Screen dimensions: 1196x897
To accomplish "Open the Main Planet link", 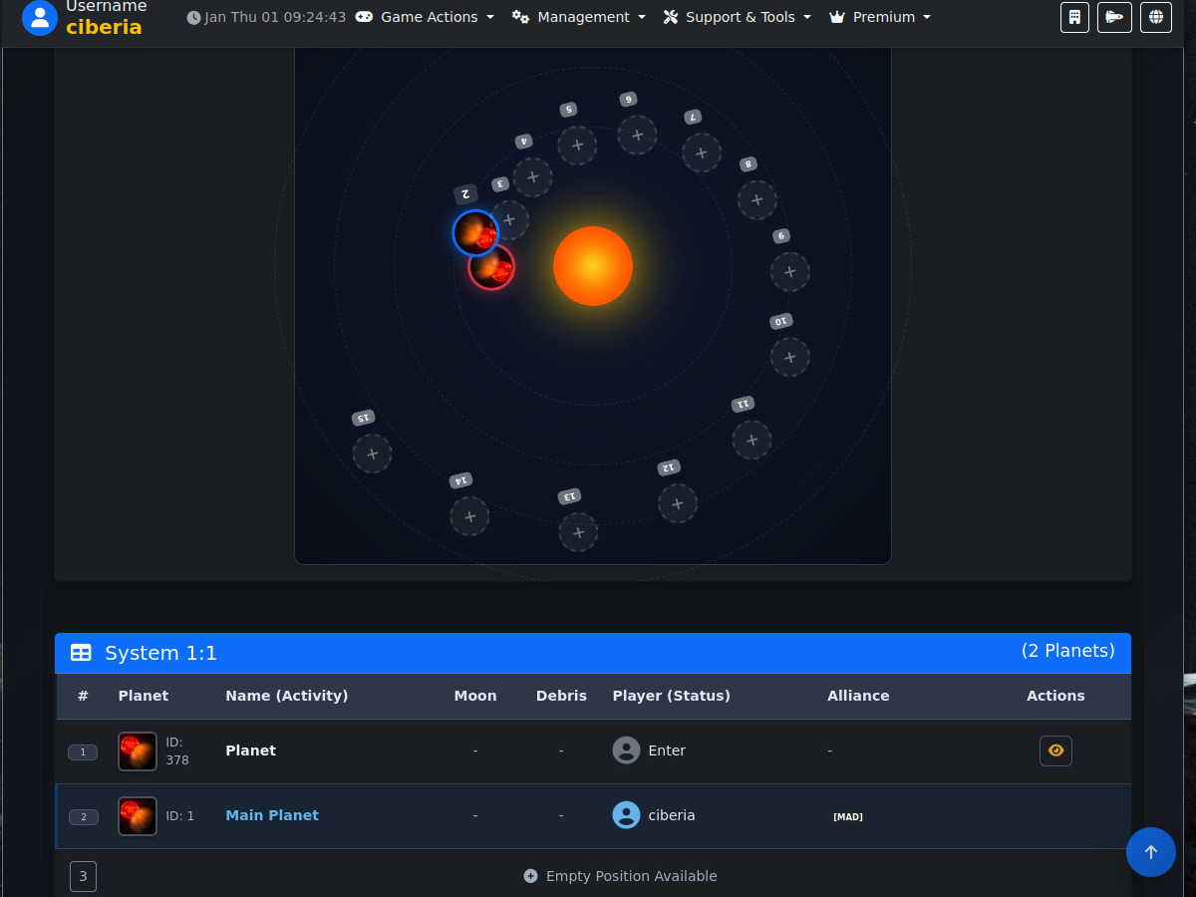I will 272,815.
